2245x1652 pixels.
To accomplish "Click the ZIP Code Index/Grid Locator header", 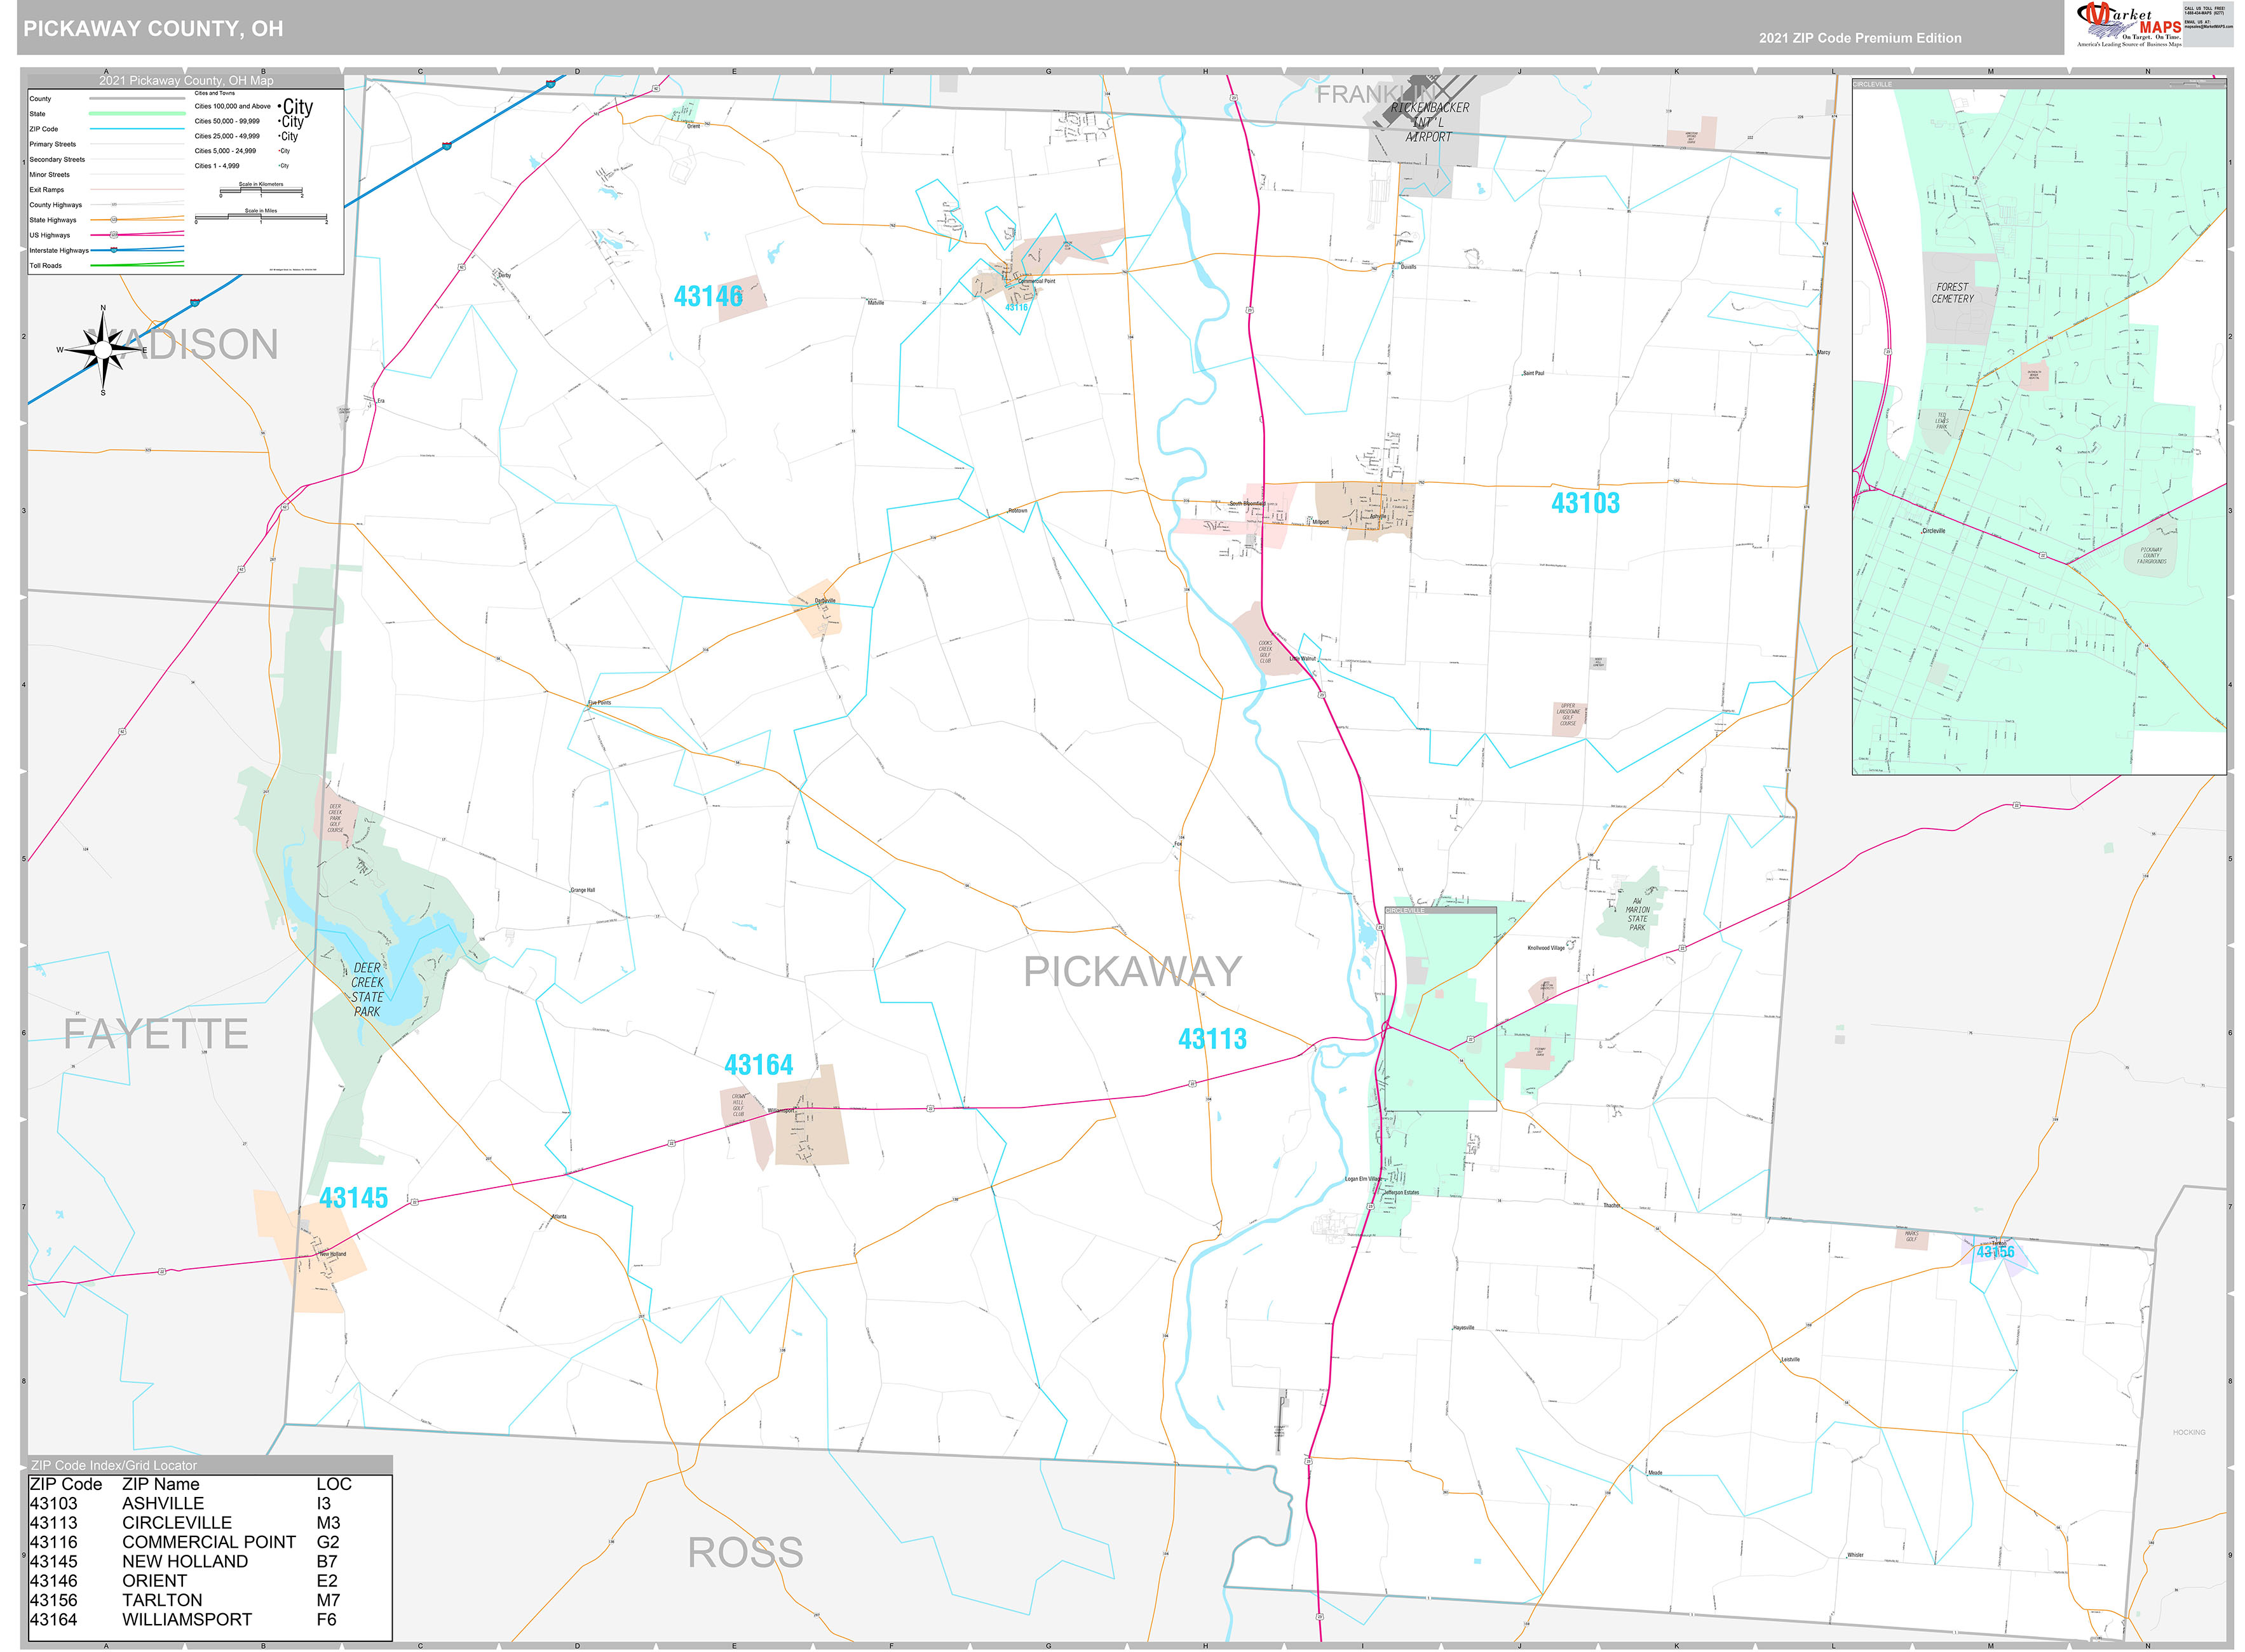I will pyautogui.click(x=114, y=1465).
